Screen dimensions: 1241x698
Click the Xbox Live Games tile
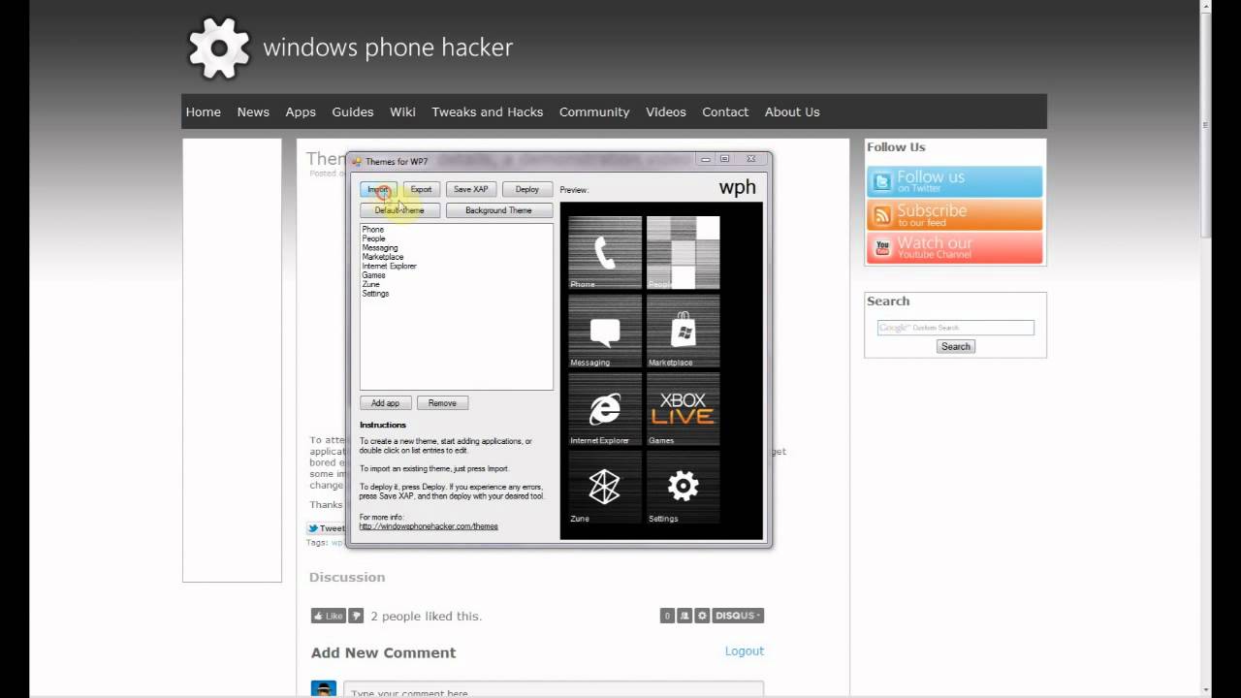click(x=684, y=409)
